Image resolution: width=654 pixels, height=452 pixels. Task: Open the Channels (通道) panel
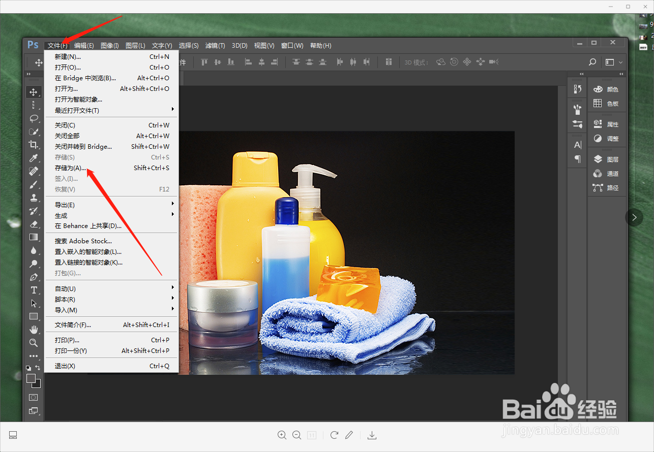(x=606, y=174)
